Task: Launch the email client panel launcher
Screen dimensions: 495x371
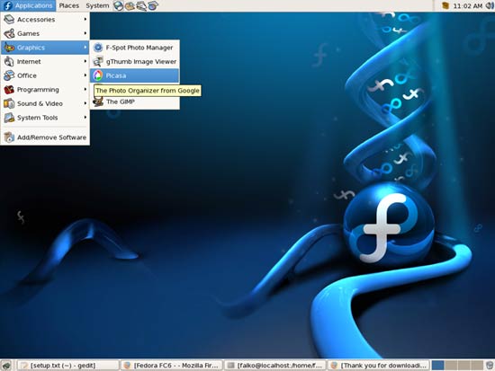Action: click(x=130, y=5)
